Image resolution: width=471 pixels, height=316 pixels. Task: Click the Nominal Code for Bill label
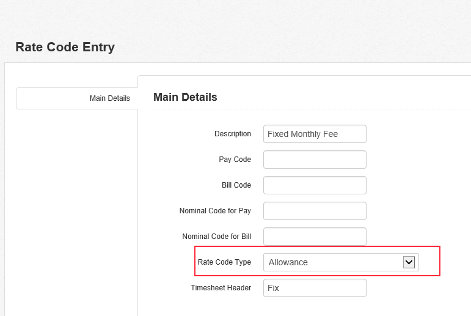click(217, 237)
